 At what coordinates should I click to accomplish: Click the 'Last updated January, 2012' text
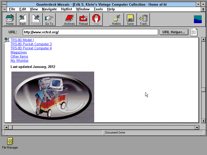33,67
